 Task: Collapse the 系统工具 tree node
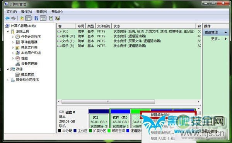[8, 31]
